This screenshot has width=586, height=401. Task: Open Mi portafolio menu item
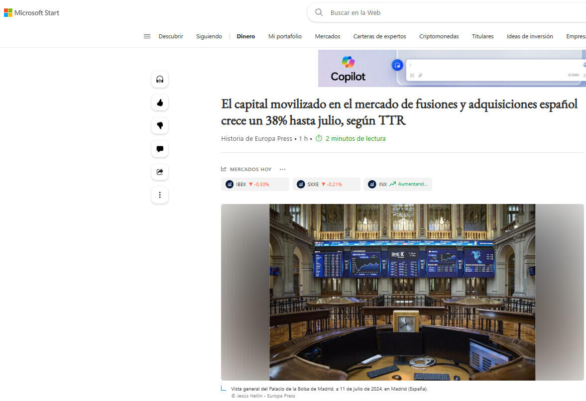(285, 36)
